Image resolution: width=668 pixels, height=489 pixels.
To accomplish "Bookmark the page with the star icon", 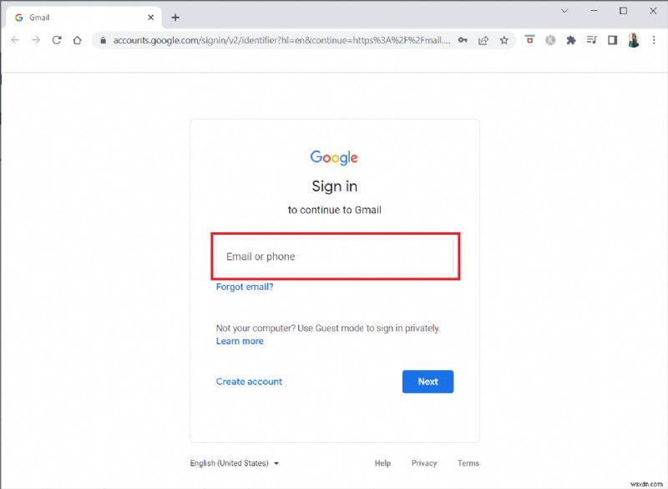I will 504,39.
